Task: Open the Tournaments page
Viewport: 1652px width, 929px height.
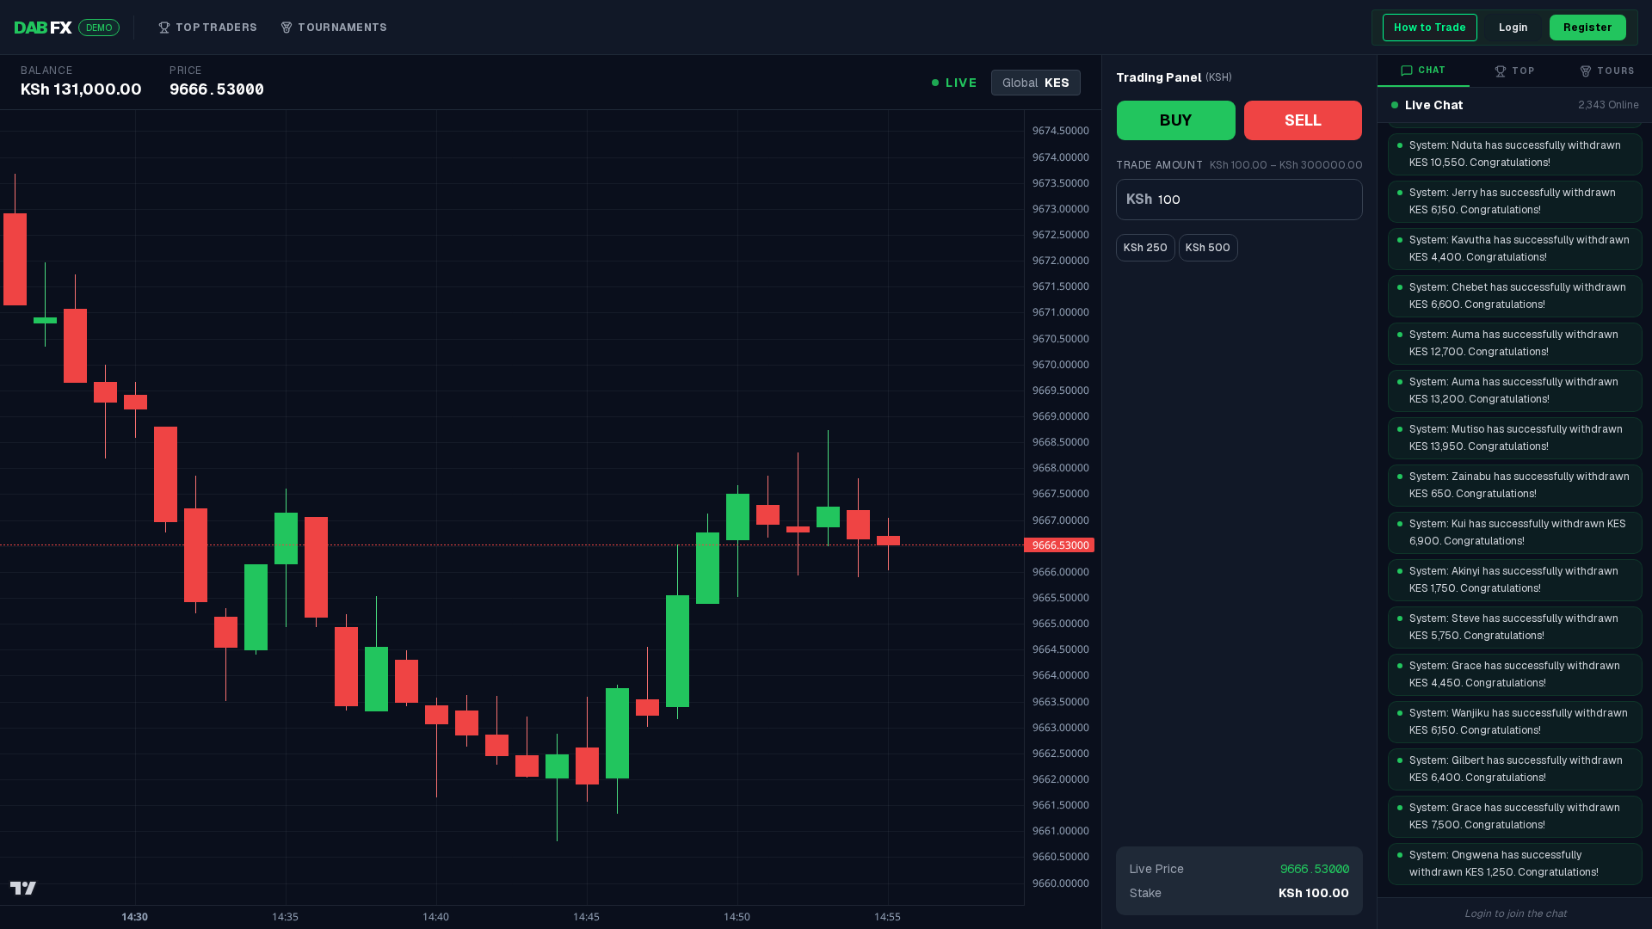Action: coord(334,28)
